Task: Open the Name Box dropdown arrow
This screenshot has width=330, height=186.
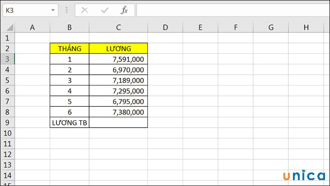Action: click(53, 10)
